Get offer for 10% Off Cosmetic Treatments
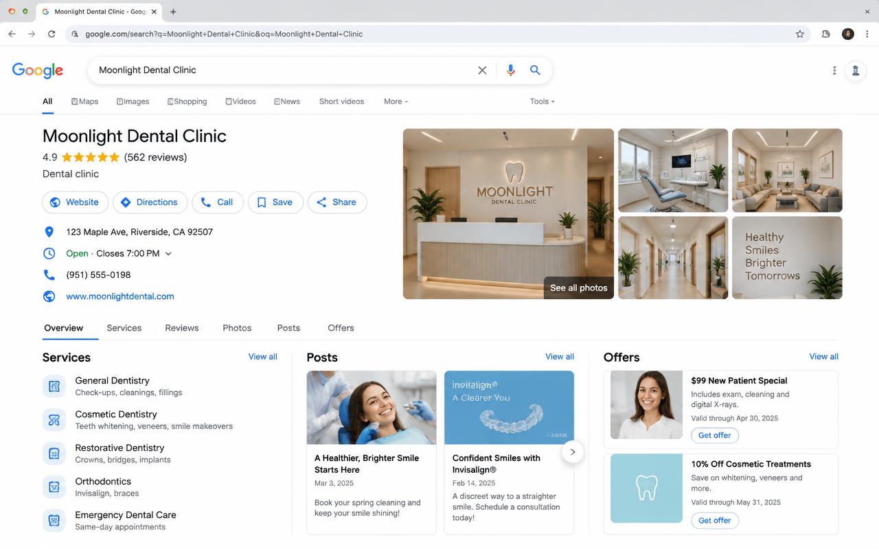The width and height of the screenshot is (879, 549). (x=715, y=520)
